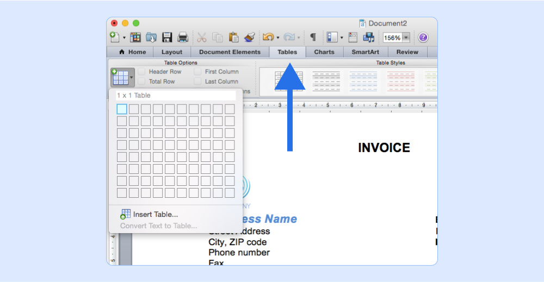Choose Insert Table... from the dropdown
544x282 pixels.
[x=149, y=215]
